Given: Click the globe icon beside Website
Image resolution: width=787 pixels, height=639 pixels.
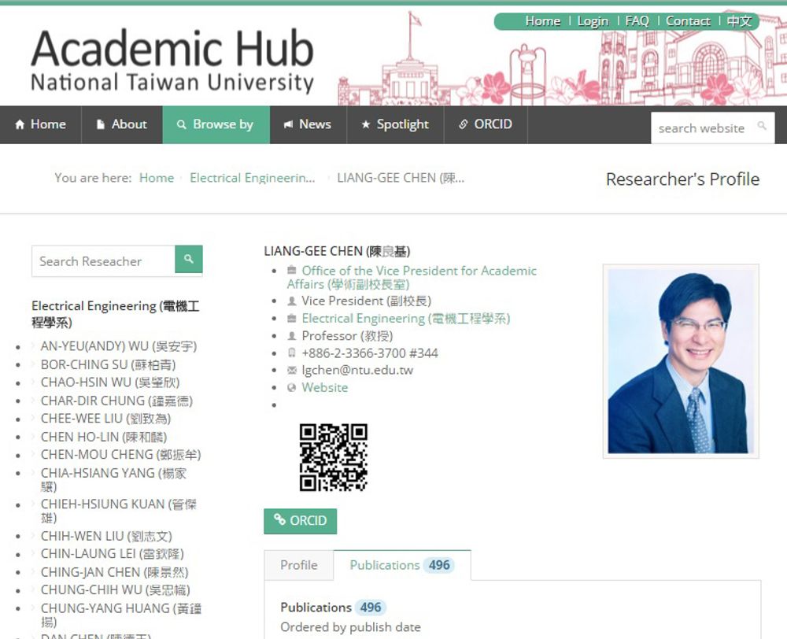Looking at the screenshot, I should tap(292, 387).
